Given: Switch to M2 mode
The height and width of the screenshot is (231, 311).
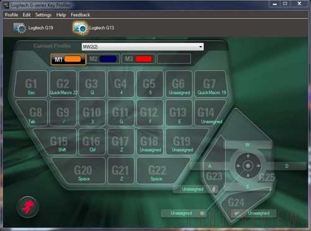Looking at the screenshot, I should coord(103,59).
